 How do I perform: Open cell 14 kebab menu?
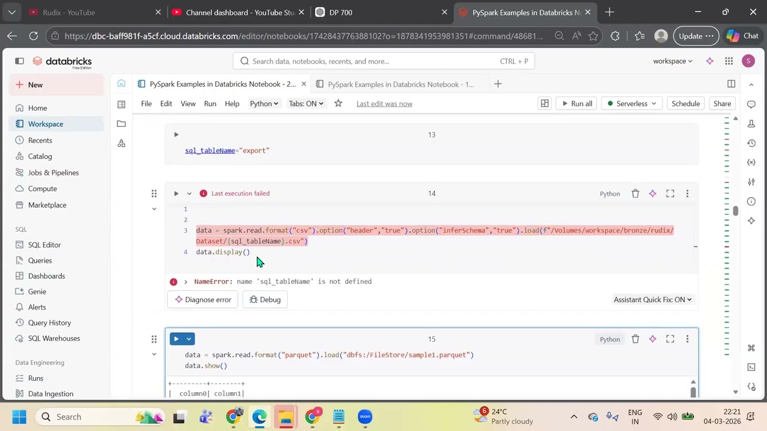tap(687, 193)
